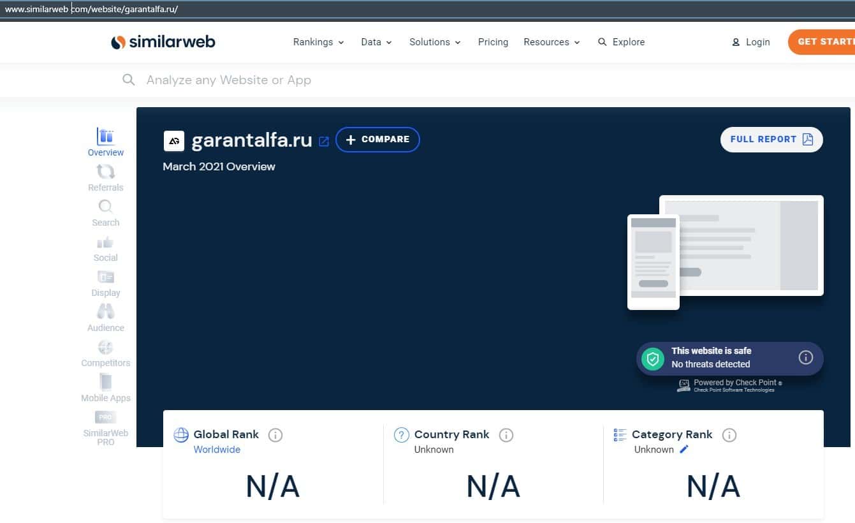This screenshot has height=523, width=855.
Task: Show Category Rank info tooltip
Action: [729, 435]
